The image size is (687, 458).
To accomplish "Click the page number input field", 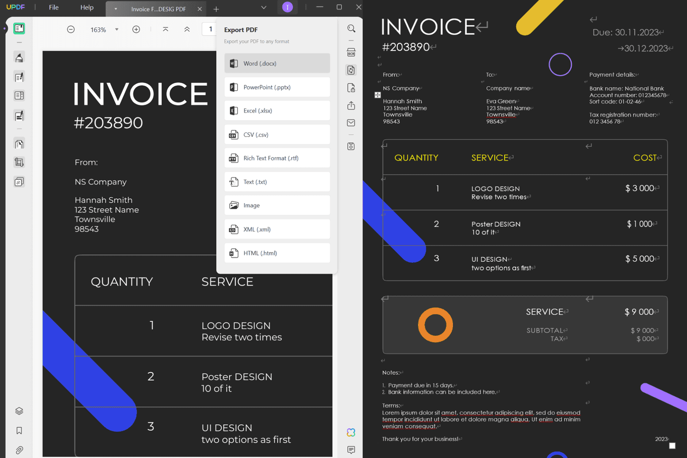I will (210, 29).
